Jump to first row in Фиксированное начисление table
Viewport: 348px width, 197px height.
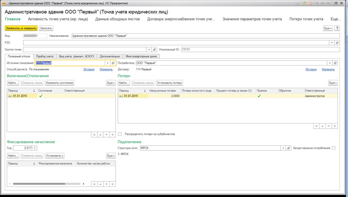[94, 184]
